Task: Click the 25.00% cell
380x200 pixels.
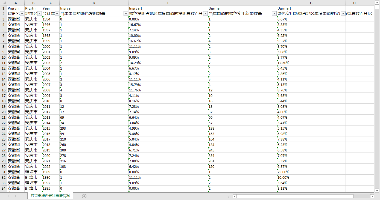Action: click(x=311, y=172)
